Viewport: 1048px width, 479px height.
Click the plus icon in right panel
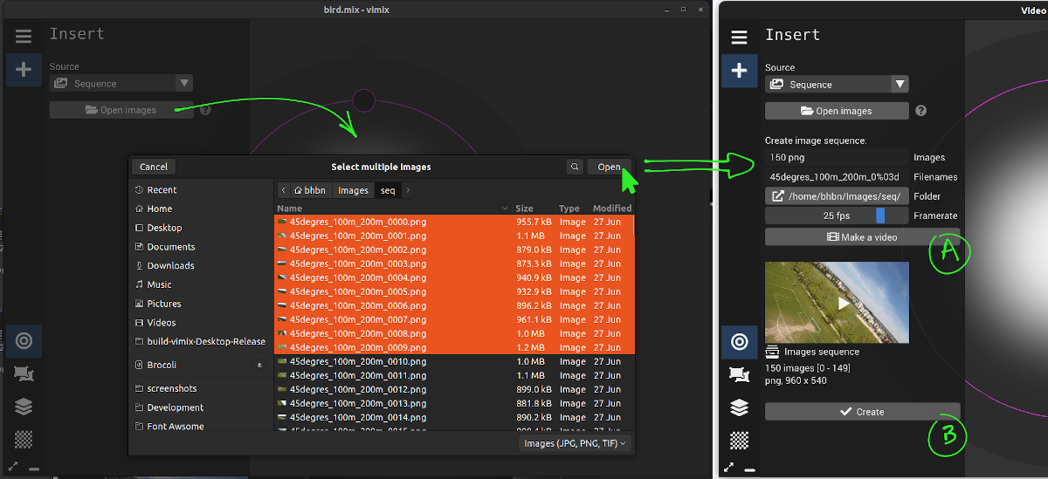(x=739, y=71)
